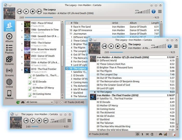Select 02 El Dorado in the library tree
This screenshot has height=140, width=182.
click(44, 83)
